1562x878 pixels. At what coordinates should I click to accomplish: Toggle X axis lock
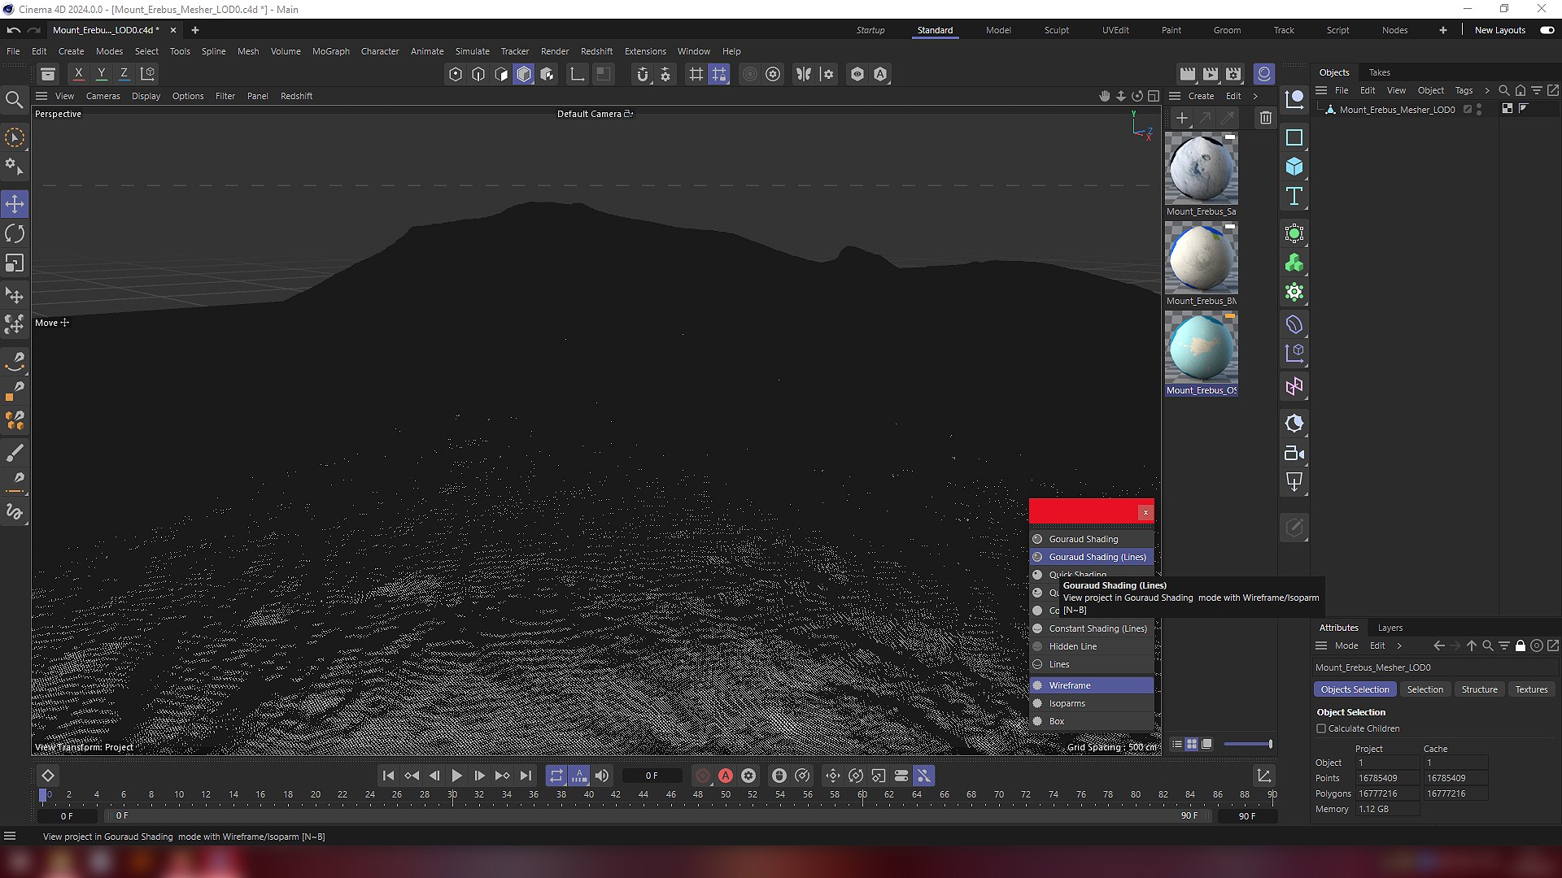(78, 74)
